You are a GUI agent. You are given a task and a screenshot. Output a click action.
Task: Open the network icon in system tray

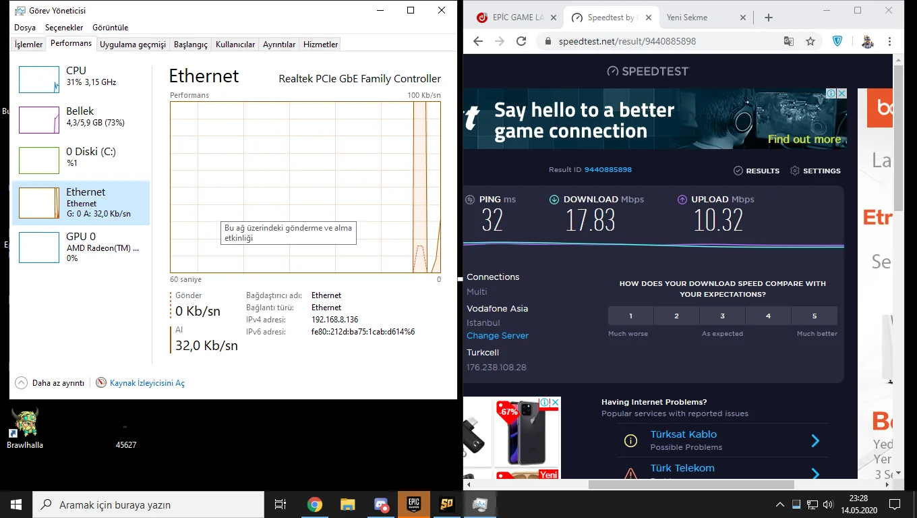(x=812, y=505)
